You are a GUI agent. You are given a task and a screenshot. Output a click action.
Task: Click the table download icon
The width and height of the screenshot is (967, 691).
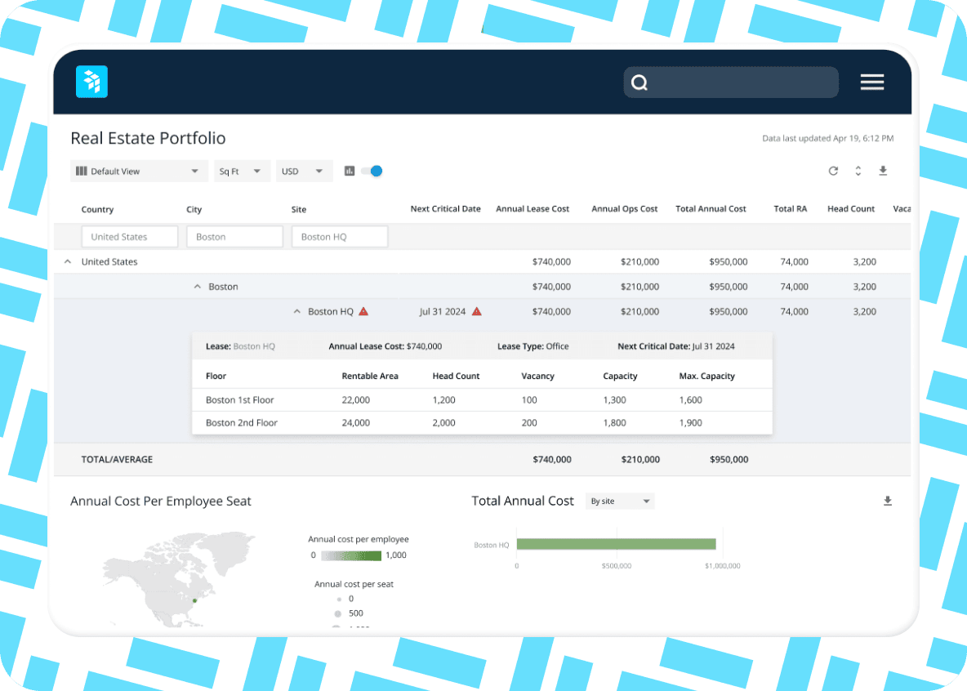[883, 171]
